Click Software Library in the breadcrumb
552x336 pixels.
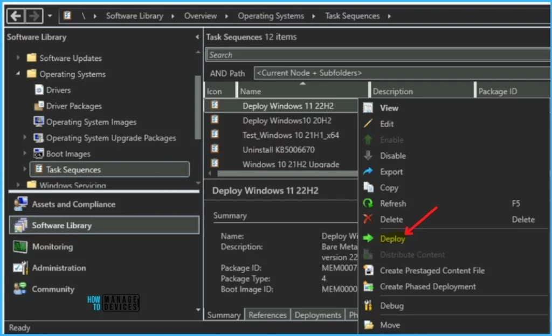pos(134,16)
